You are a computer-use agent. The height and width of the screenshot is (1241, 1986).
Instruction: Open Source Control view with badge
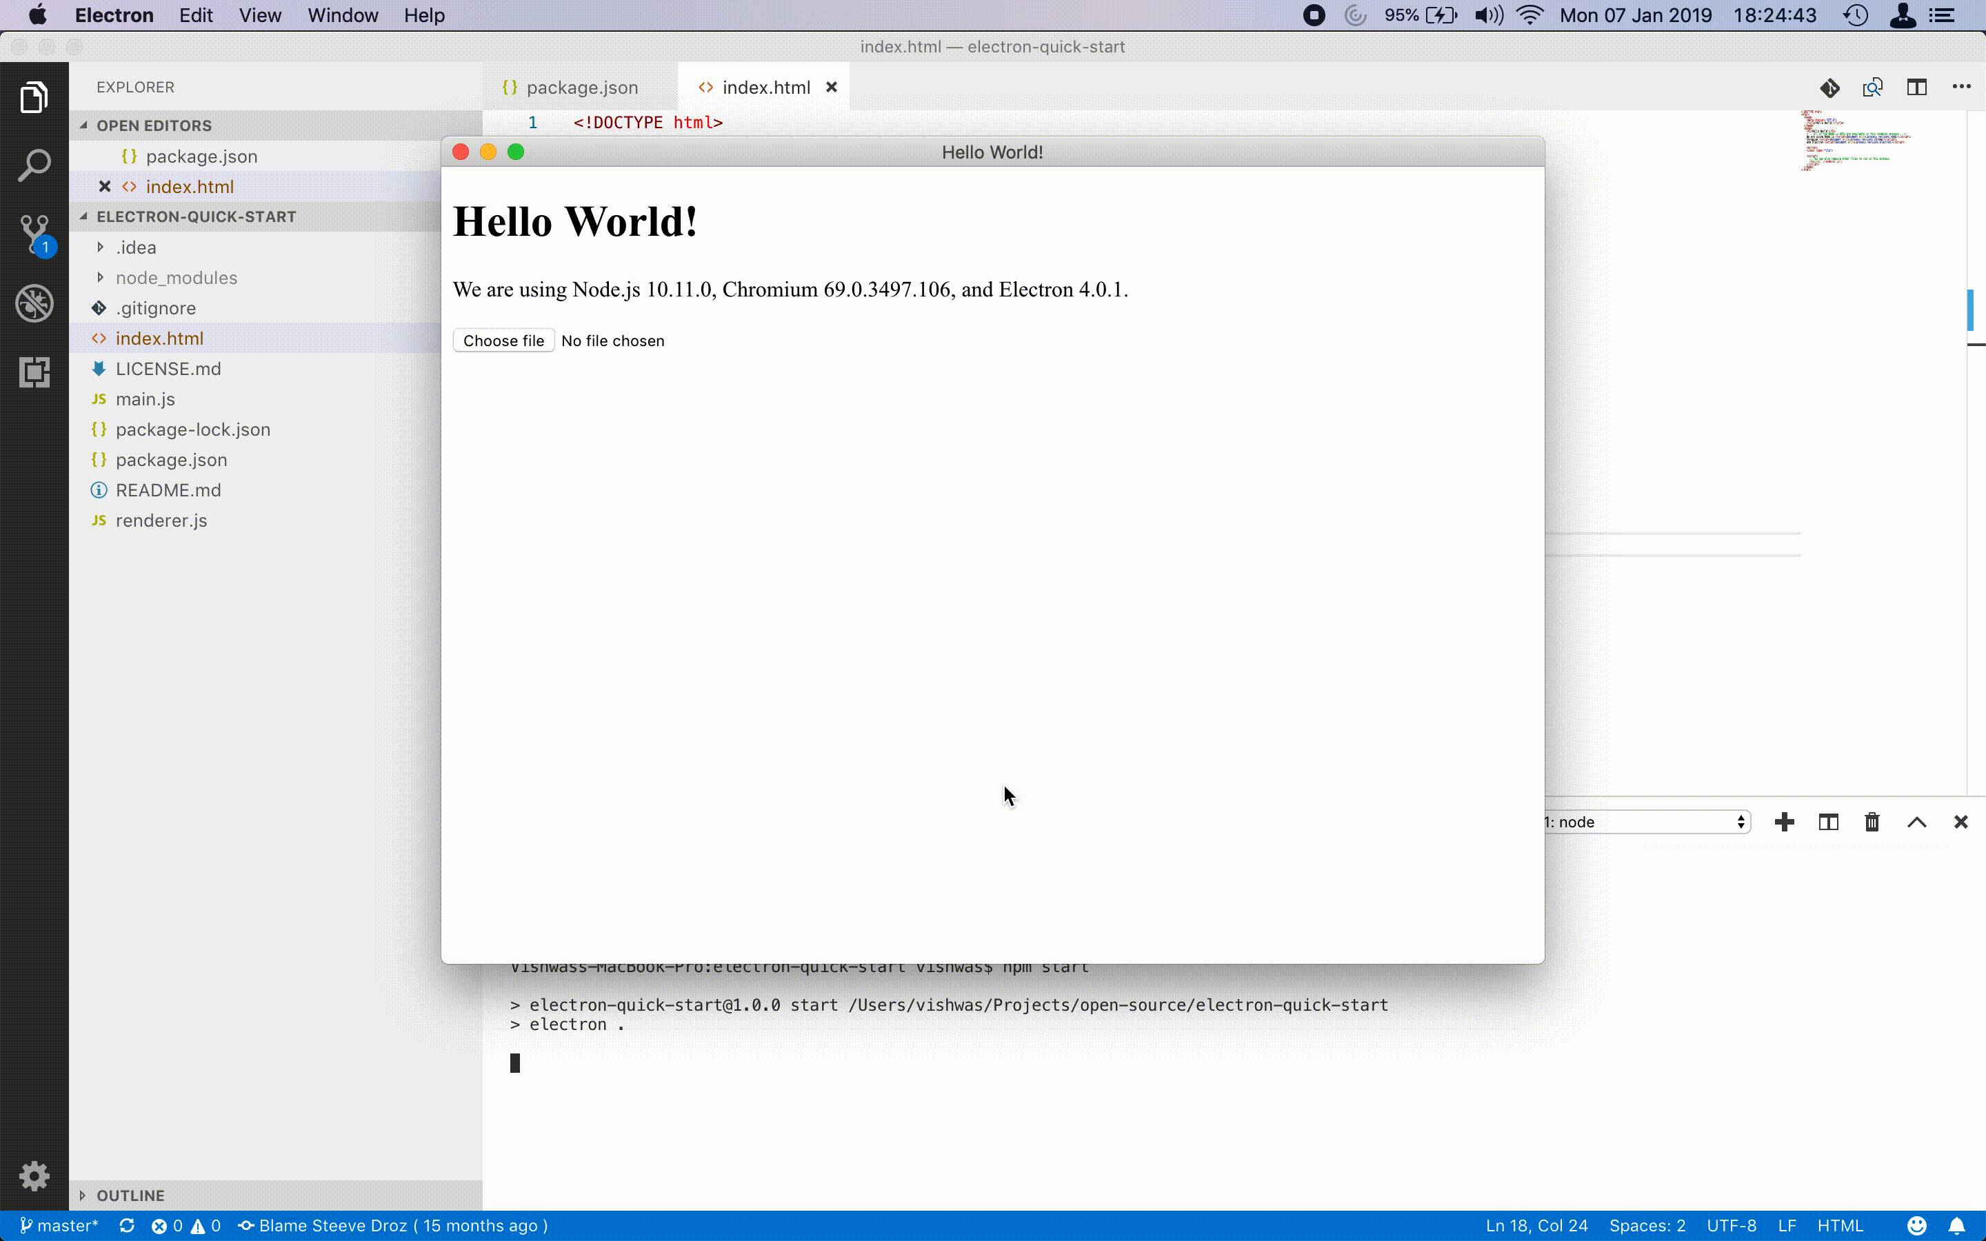pos(35,236)
